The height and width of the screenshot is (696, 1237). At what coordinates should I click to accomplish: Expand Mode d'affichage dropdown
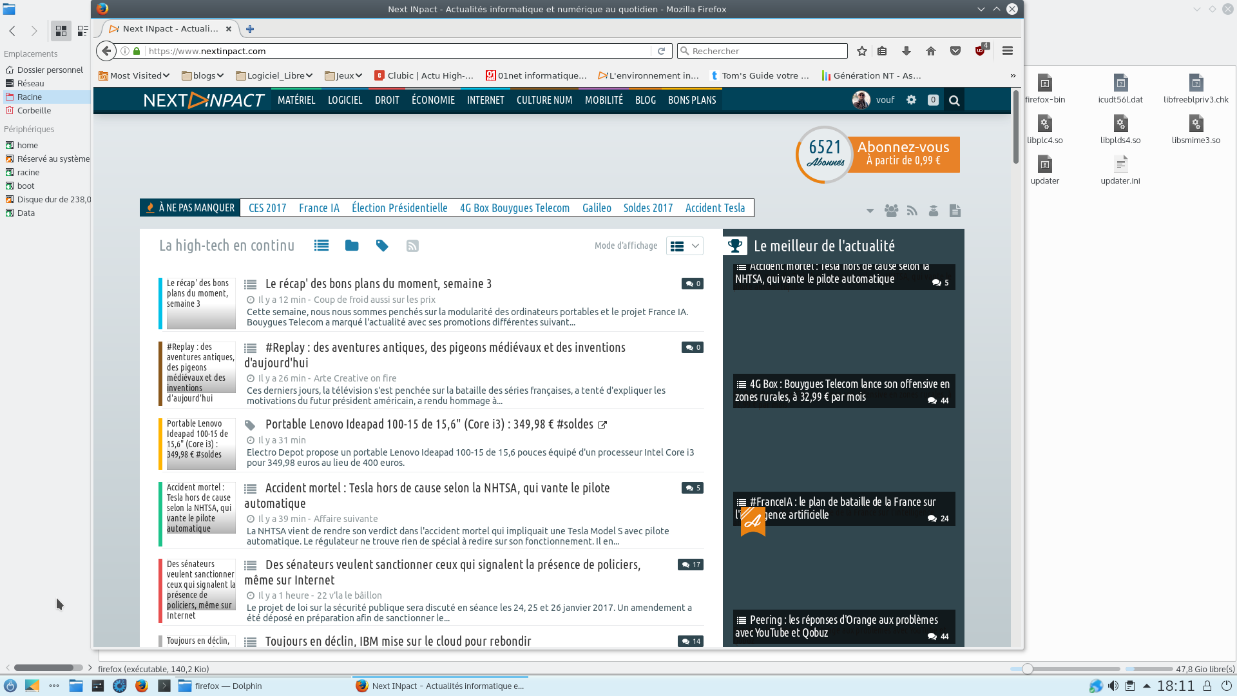[x=685, y=246]
